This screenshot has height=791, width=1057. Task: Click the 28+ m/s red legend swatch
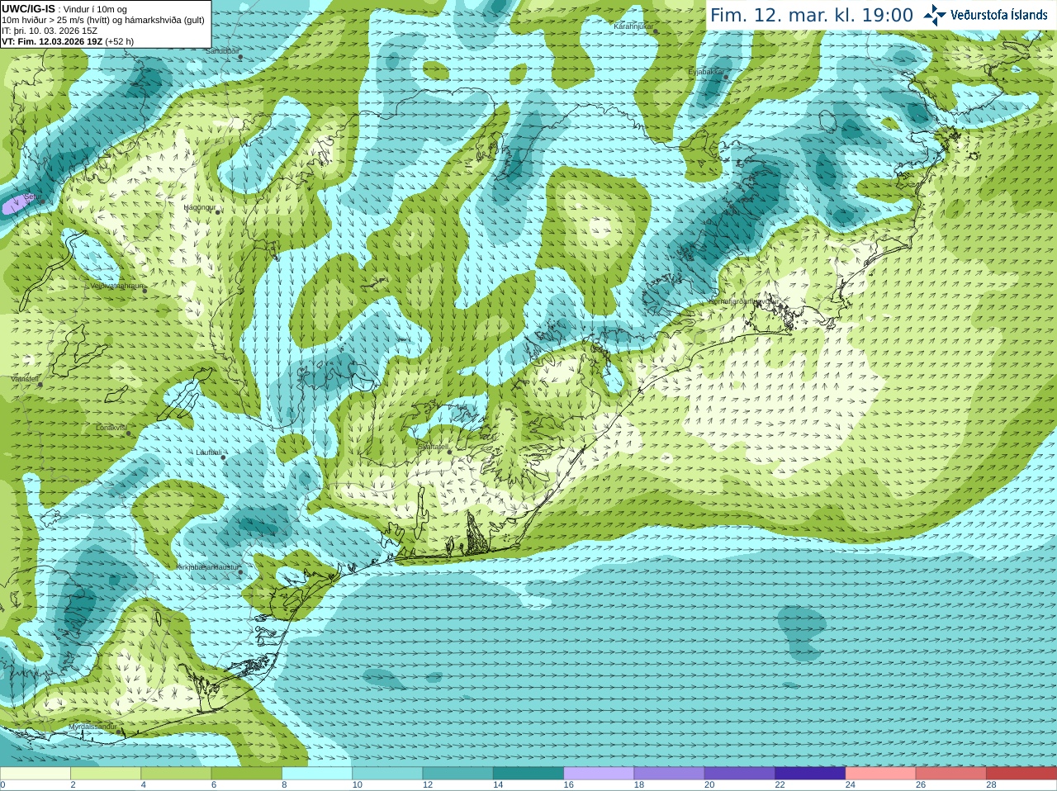coord(1021,773)
